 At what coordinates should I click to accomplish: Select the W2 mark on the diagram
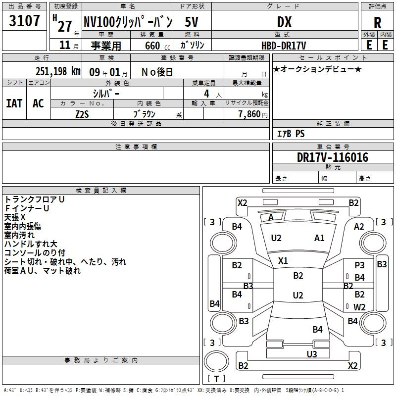coord(359,307)
